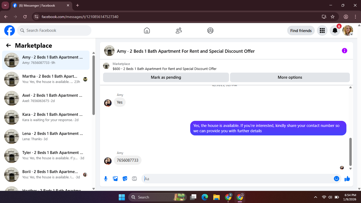View site information icon in address bar
This screenshot has height=203, width=361.
(x=37, y=17)
